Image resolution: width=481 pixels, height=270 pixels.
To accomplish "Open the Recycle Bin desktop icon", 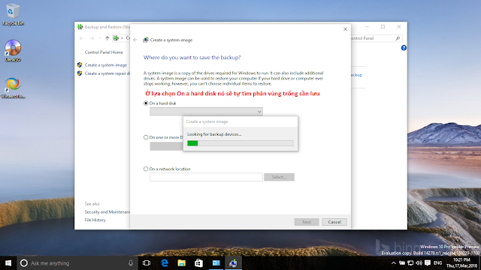I will [x=13, y=14].
